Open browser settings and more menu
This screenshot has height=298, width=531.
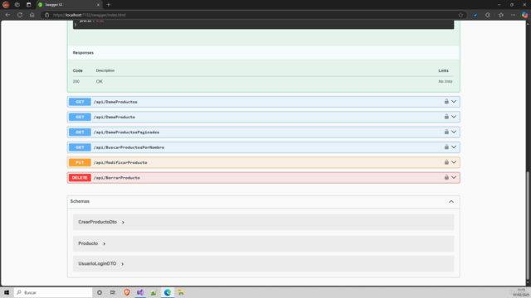tap(513, 15)
